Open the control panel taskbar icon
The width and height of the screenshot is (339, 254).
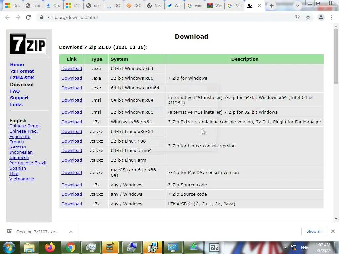(x=173, y=247)
